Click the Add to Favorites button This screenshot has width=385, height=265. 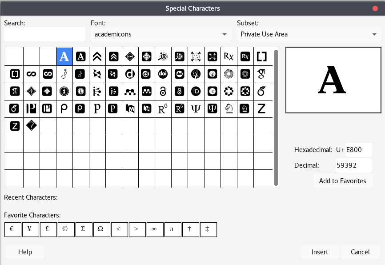coord(342,181)
